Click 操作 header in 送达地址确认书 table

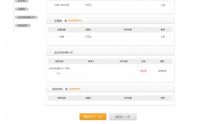click(162, 61)
